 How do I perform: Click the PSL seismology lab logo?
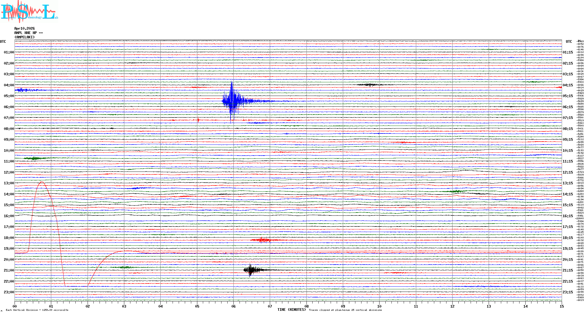(x=29, y=11)
